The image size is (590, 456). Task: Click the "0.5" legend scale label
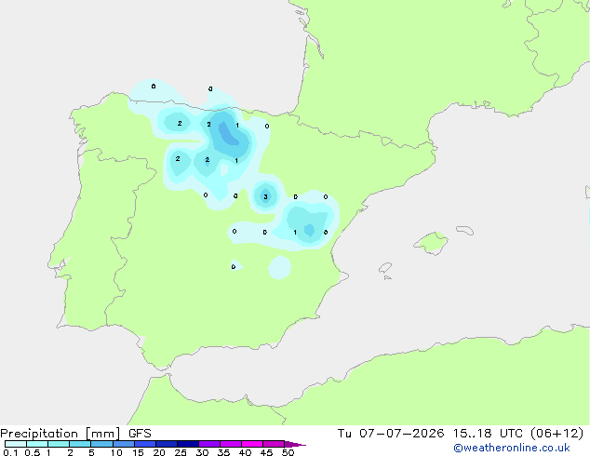pos(33,452)
